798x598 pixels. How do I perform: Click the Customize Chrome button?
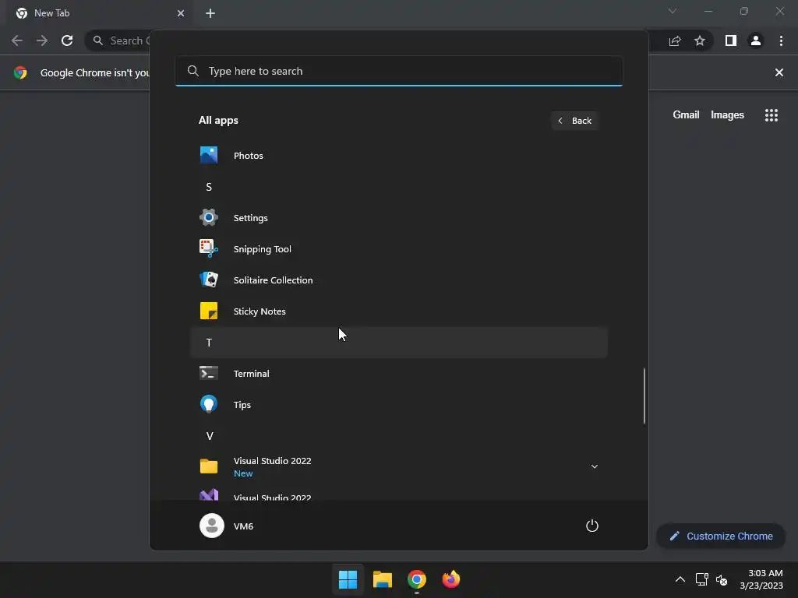721,536
